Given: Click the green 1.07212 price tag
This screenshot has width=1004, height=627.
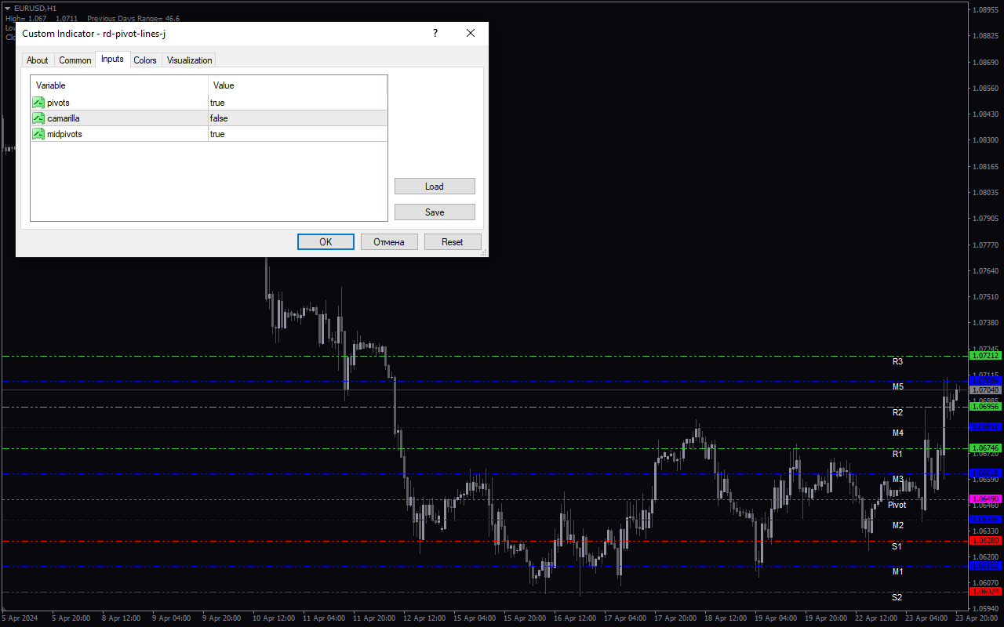Looking at the screenshot, I should coord(986,356).
